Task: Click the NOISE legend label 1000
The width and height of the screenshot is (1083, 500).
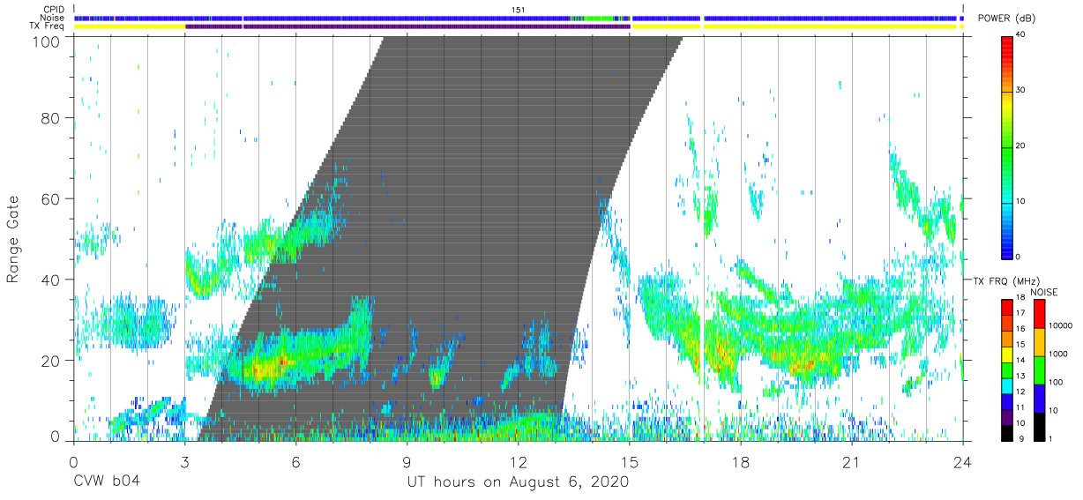Action: pos(1058,354)
